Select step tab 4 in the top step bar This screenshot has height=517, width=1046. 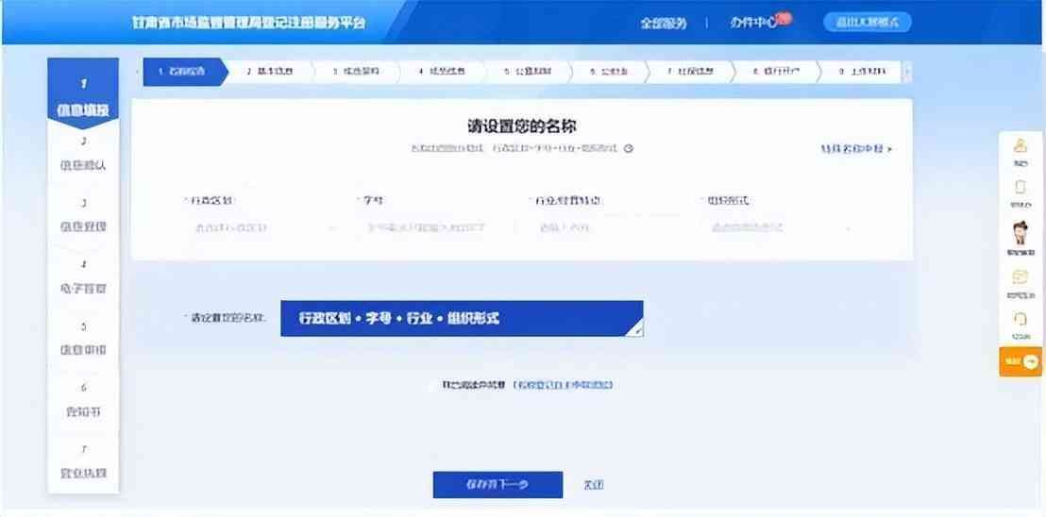point(442,72)
